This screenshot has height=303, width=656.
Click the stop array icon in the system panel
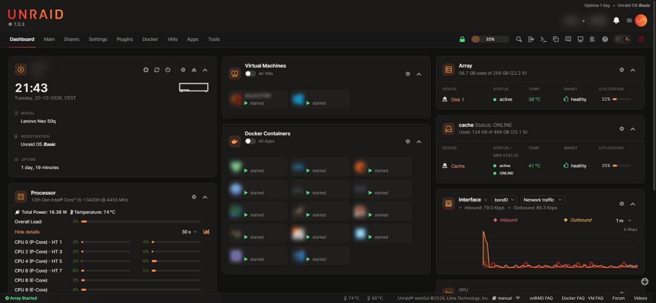(146, 70)
